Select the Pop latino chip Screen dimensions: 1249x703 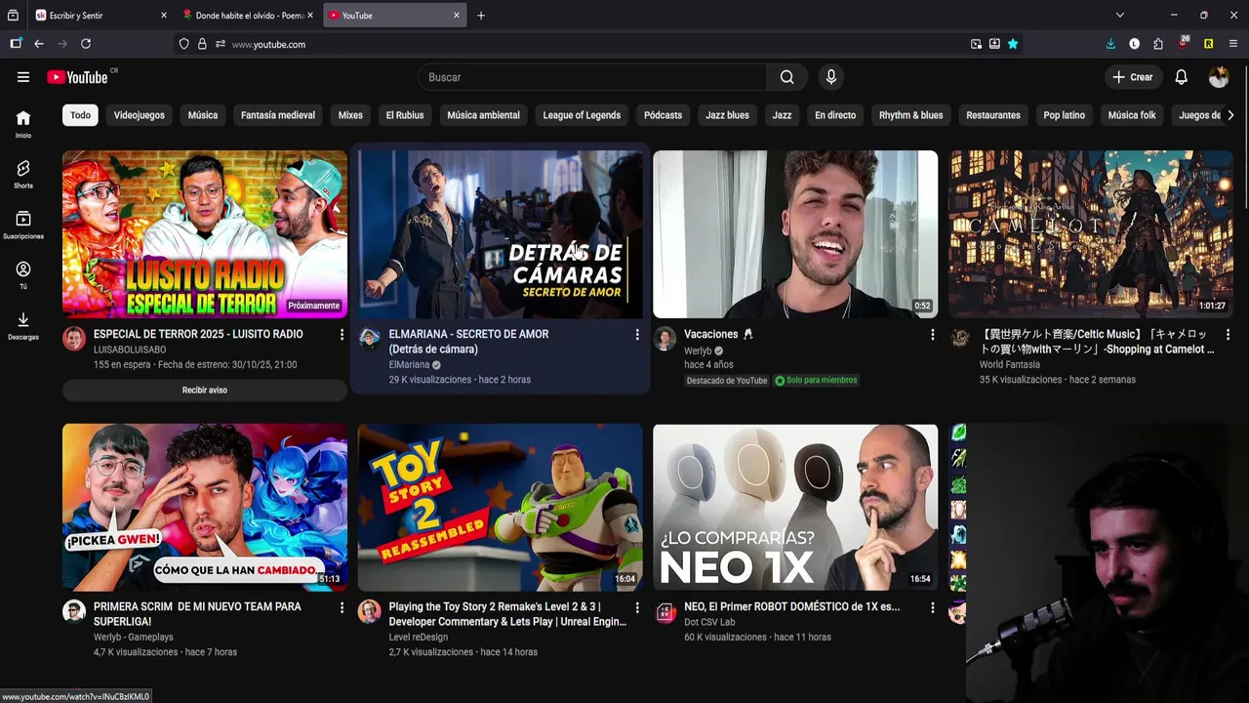[x=1064, y=115]
